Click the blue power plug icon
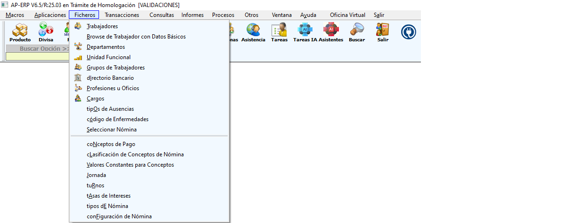Screen dimensions: 568x223 pyautogui.click(x=408, y=31)
